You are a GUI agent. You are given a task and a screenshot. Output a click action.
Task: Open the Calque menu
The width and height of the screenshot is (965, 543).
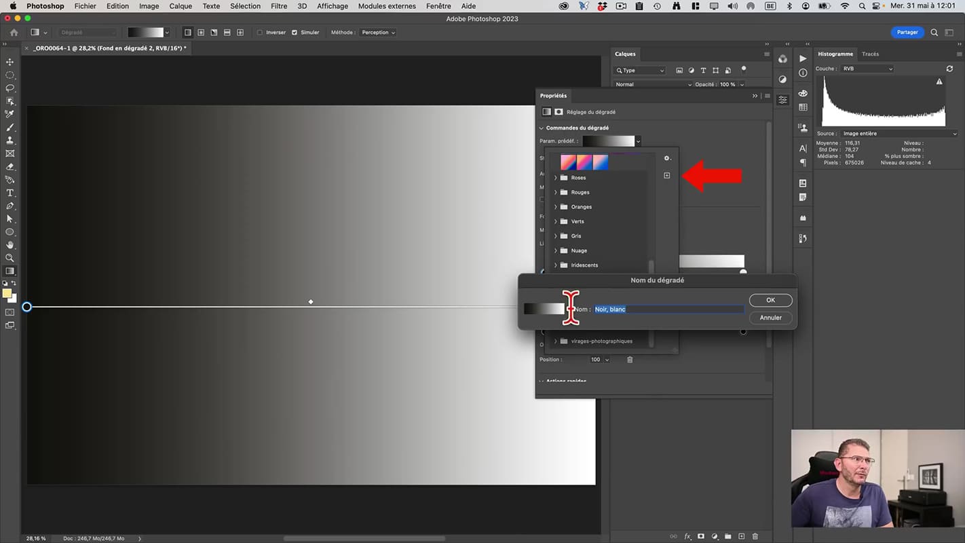click(181, 6)
